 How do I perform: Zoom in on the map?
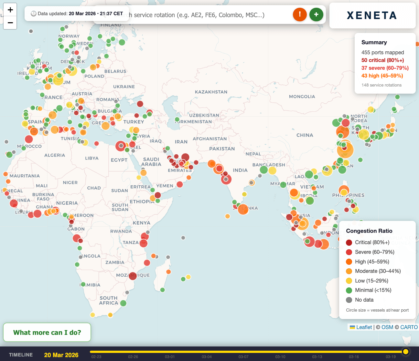coord(10,10)
